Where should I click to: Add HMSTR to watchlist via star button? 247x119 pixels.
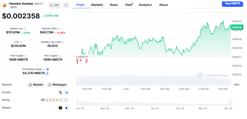(x=54, y=5)
